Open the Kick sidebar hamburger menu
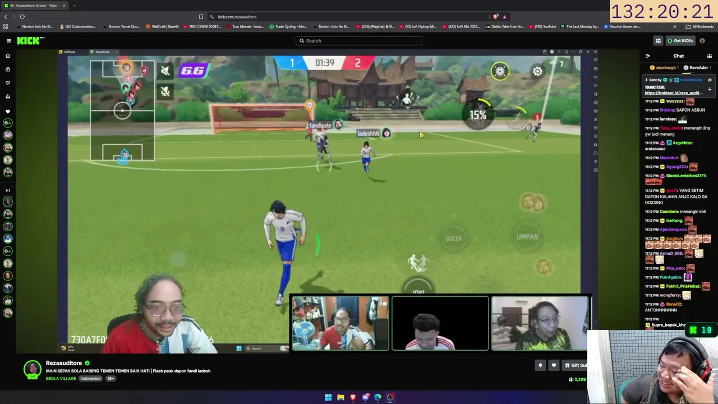This screenshot has width=718, height=404. click(8, 40)
